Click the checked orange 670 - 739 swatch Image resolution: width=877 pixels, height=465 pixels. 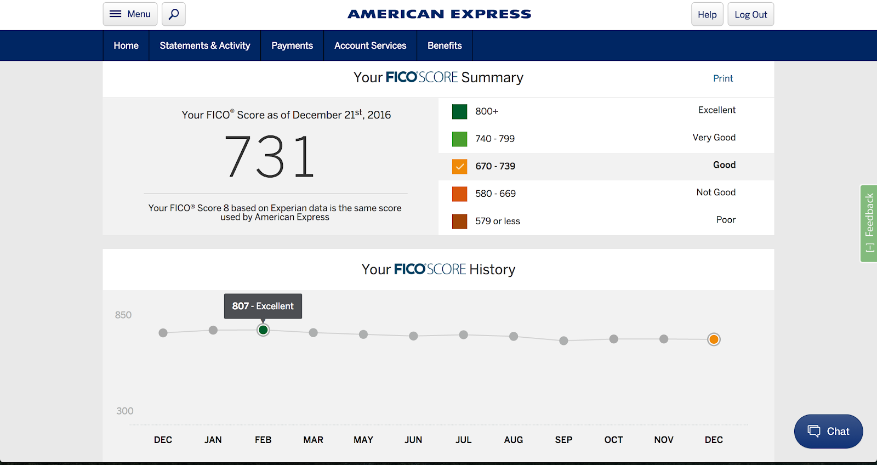point(459,166)
